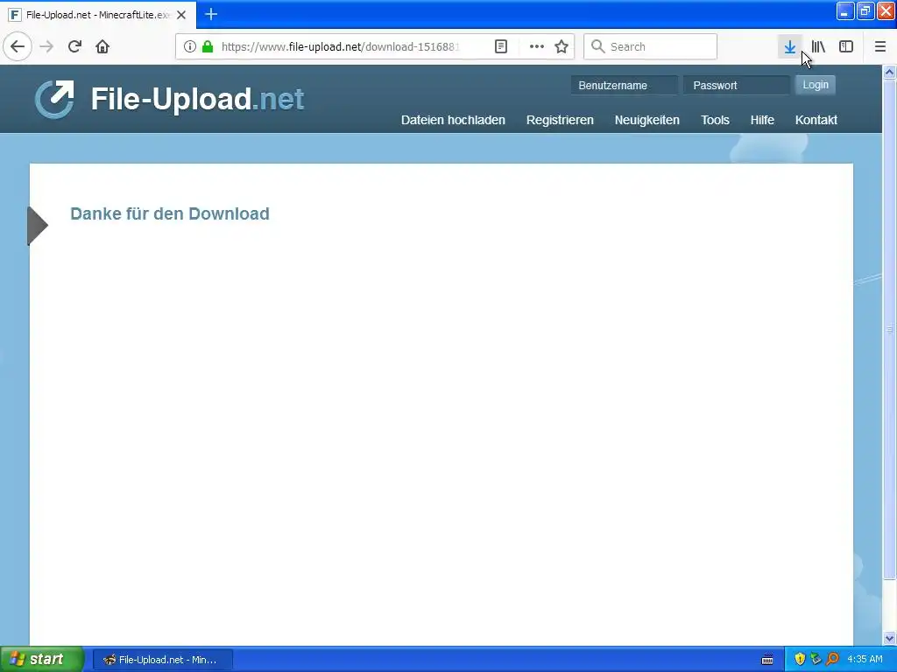897x672 pixels.
Task: Open the Downloads panel arrow
Action: pyautogui.click(x=790, y=46)
